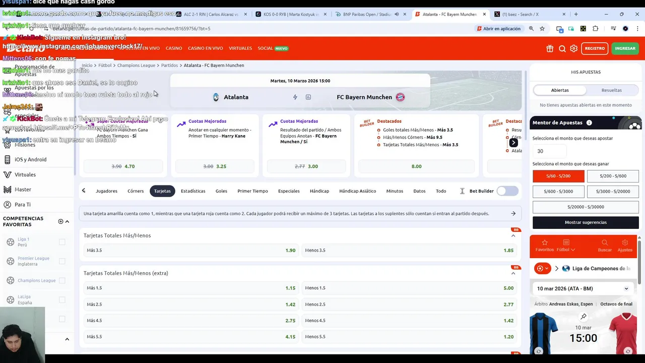Click the REGISTRO button
Image resolution: width=645 pixels, height=363 pixels.
point(595,48)
